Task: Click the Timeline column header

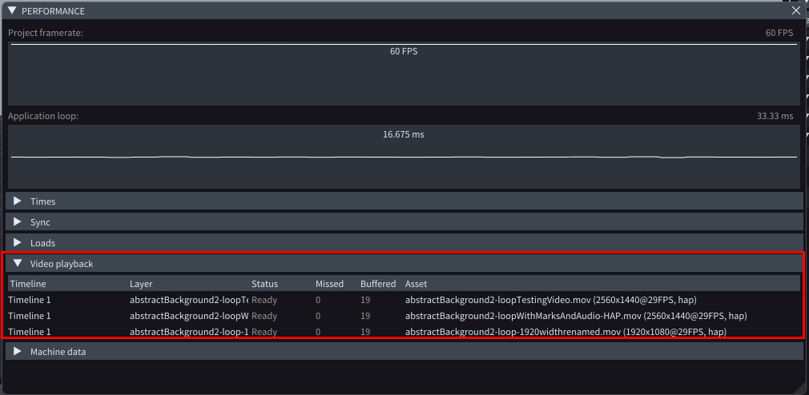Action: (28, 284)
